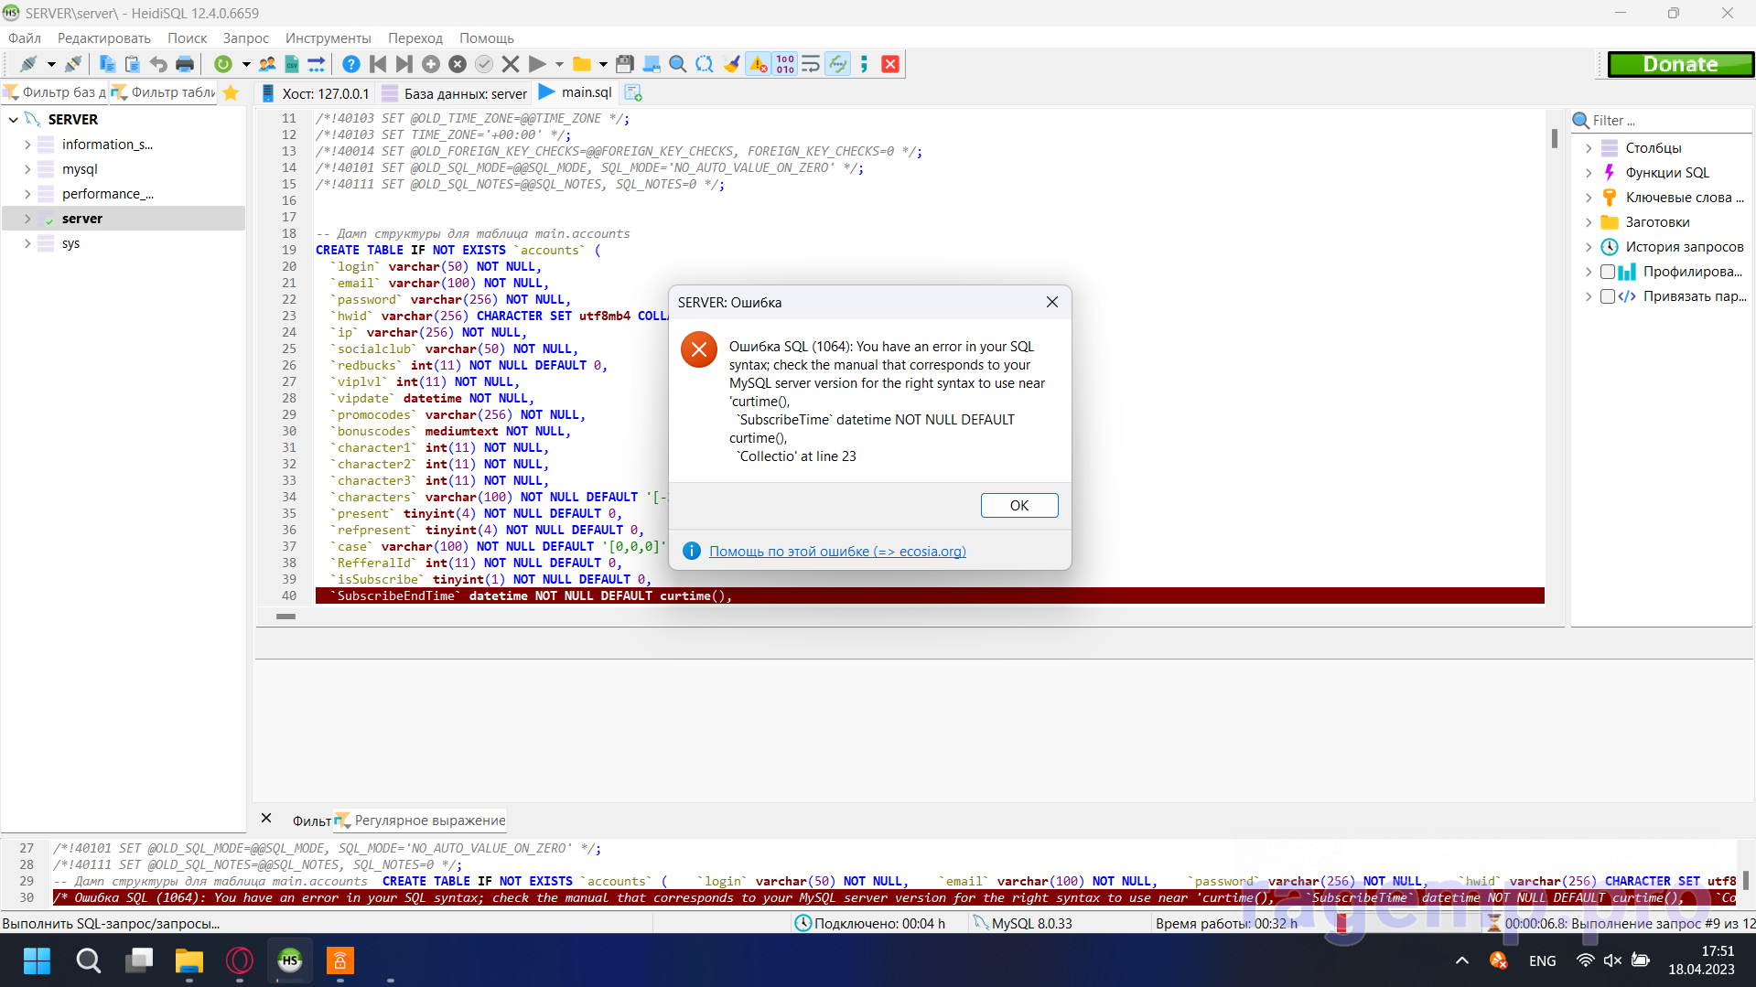Viewport: 1756px width, 987px height.
Task: Close the bottom log filter panel
Action: [266, 819]
